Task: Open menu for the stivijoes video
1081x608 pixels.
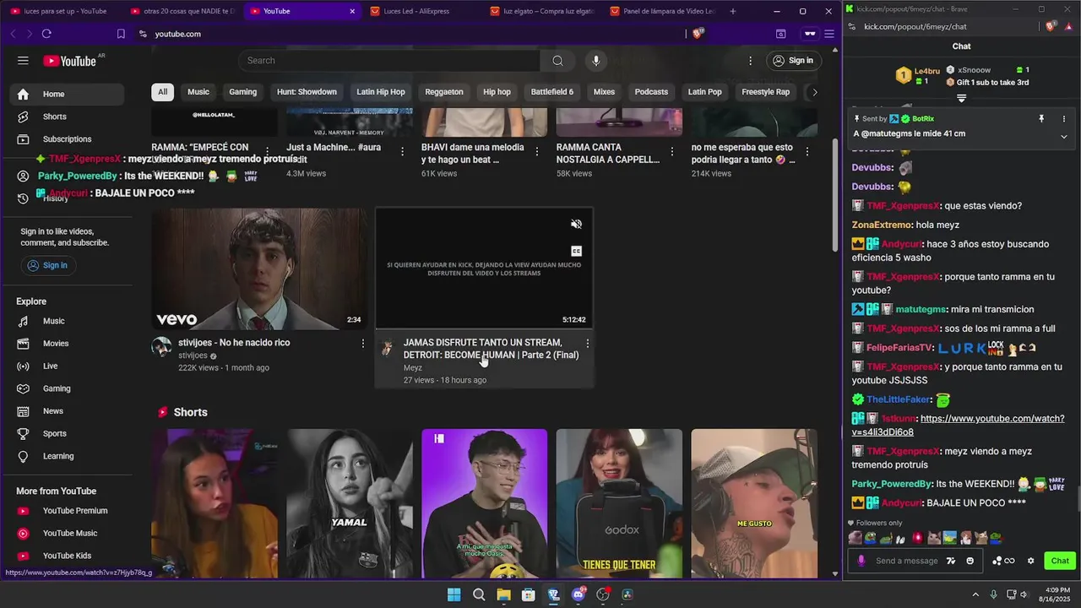Action: tap(363, 344)
